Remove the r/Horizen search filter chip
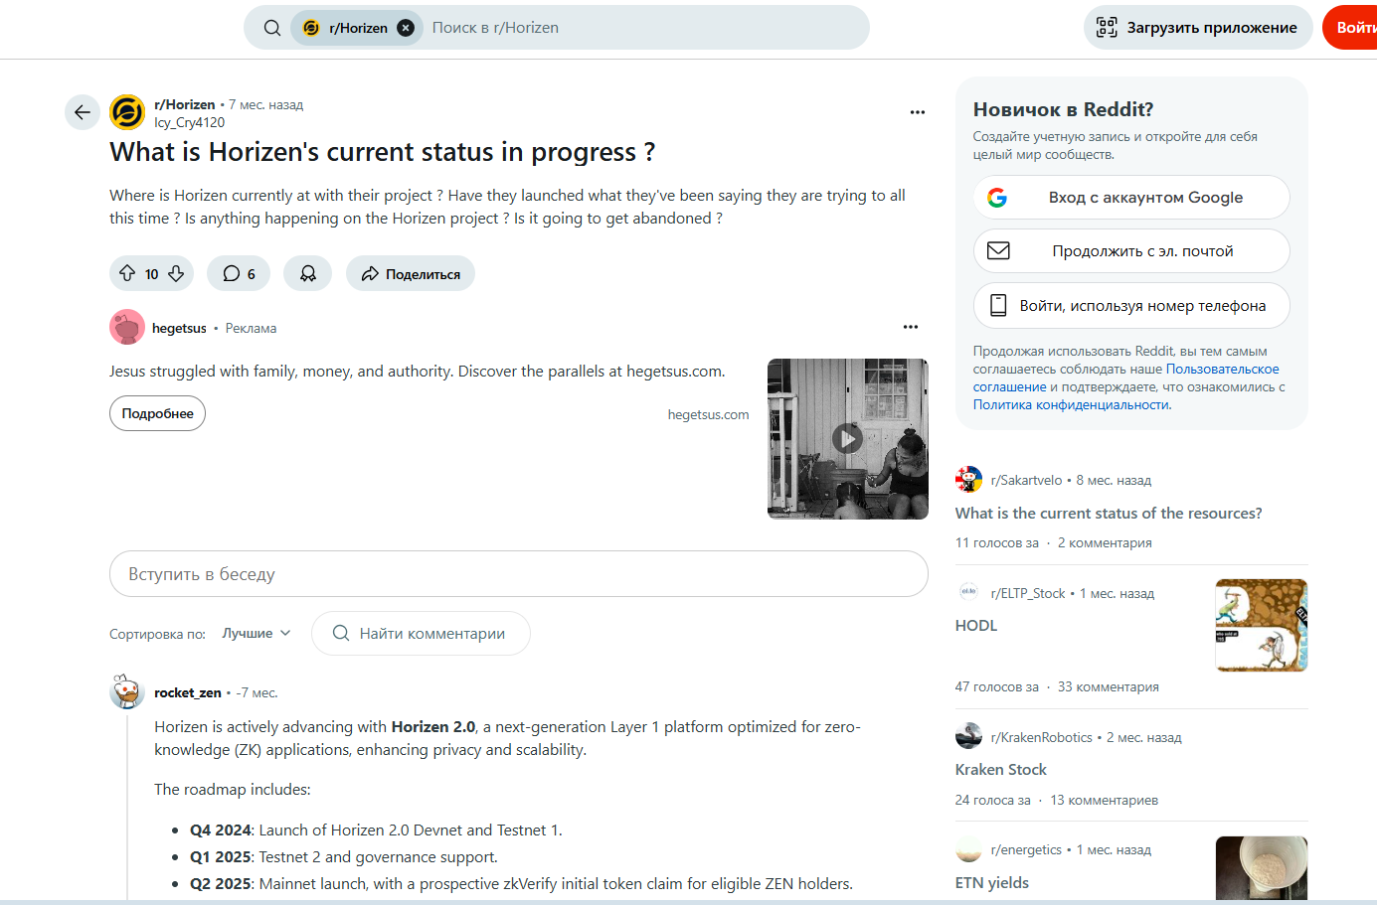1377x905 pixels. tap(406, 28)
